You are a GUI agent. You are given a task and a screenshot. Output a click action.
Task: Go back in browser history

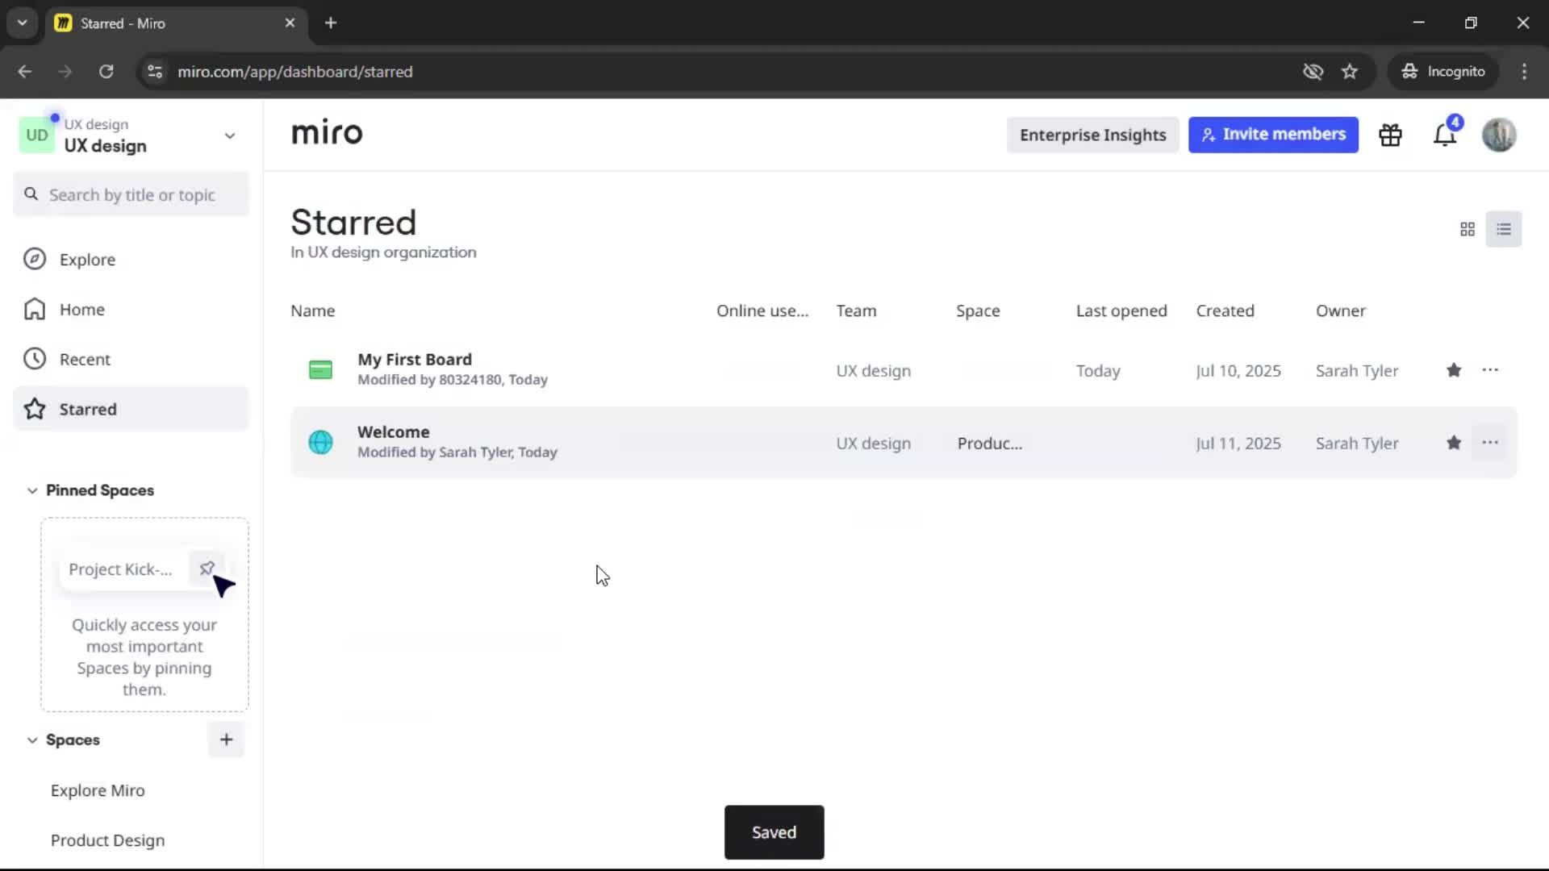[25, 71]
